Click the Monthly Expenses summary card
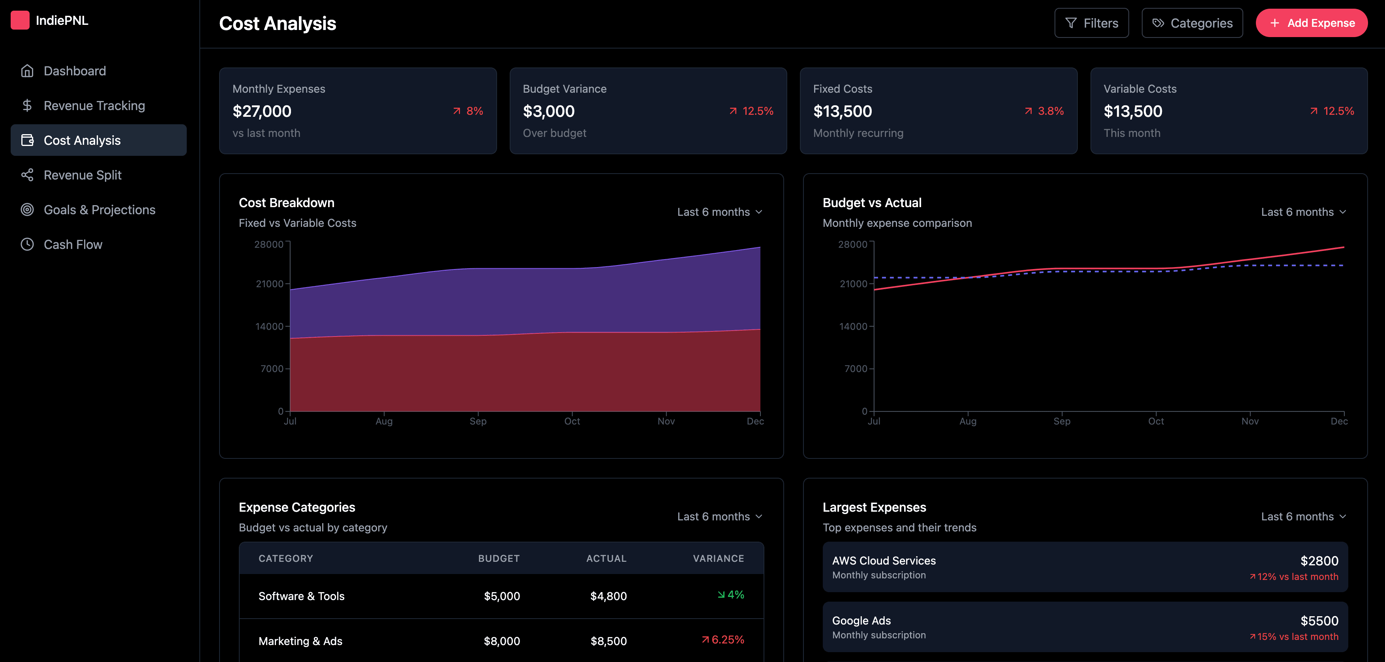Screen dimensions: 1385x662 (358, 111)
